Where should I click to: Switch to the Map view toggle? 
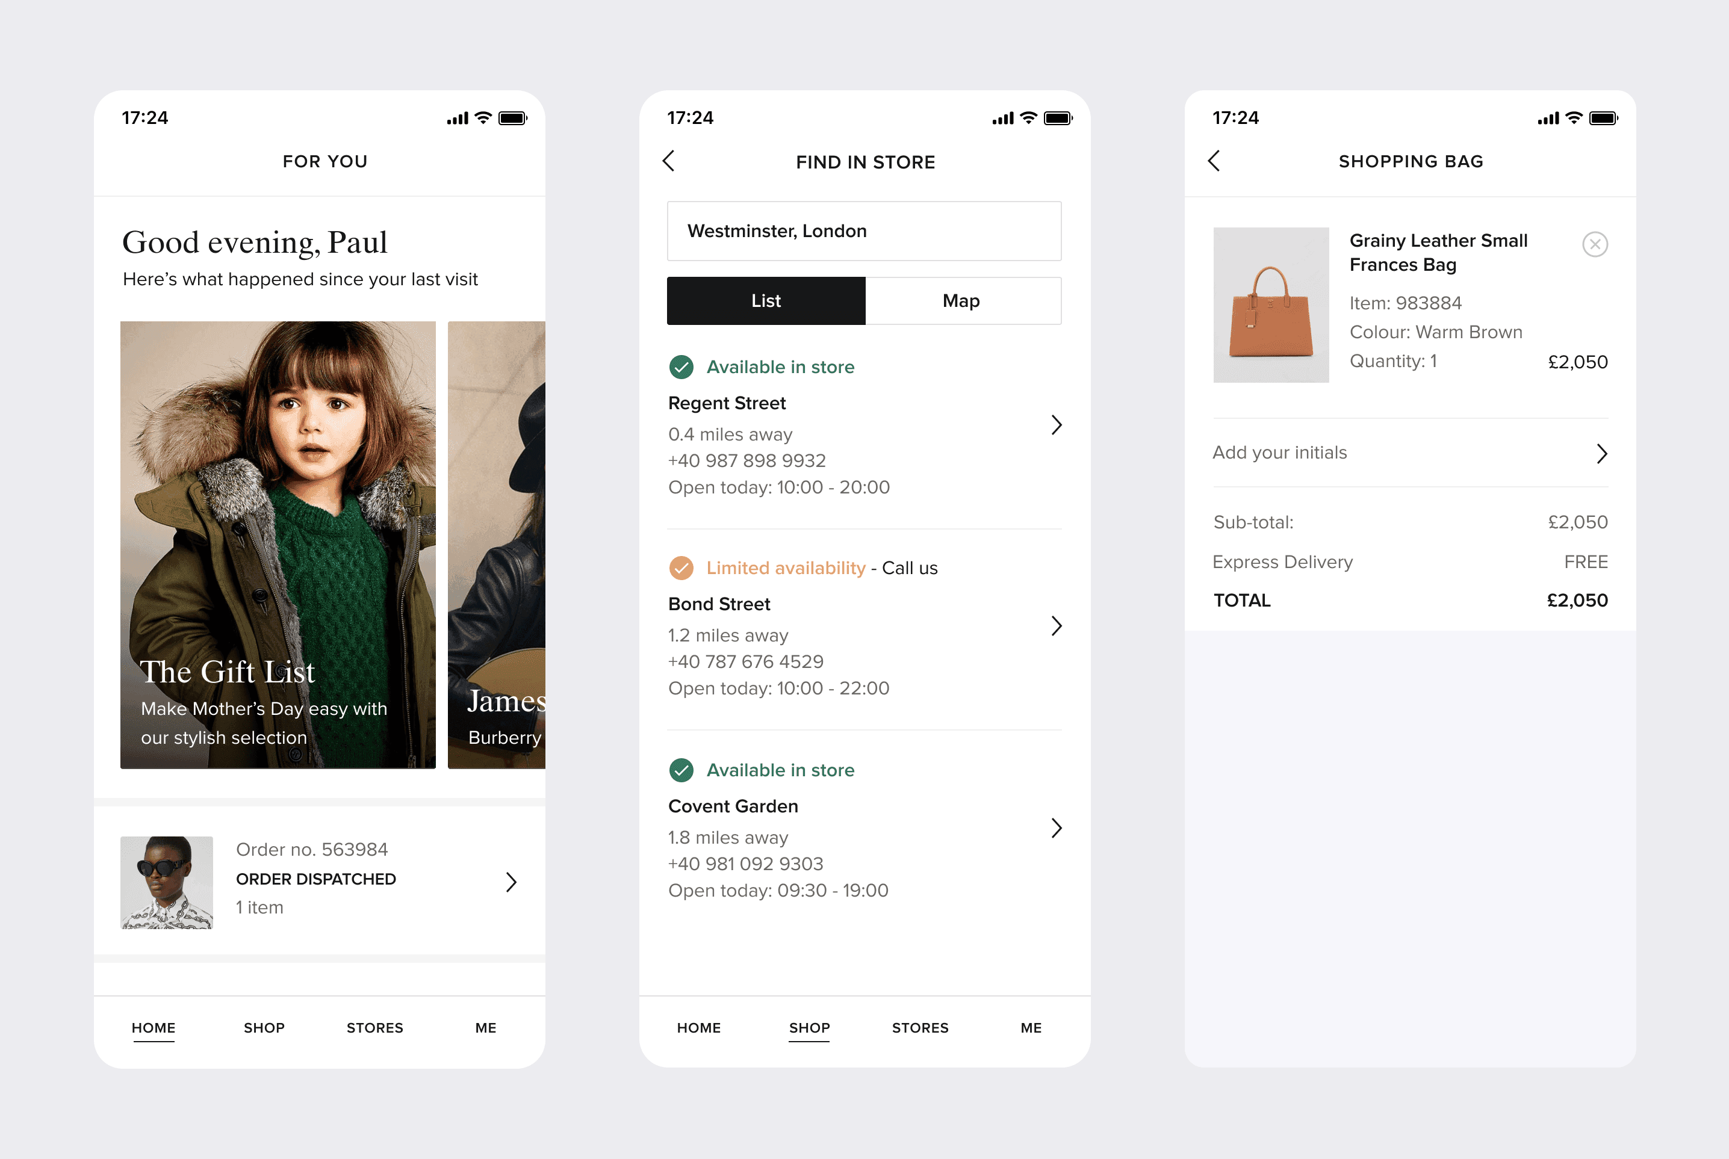[x=962, y=301]
